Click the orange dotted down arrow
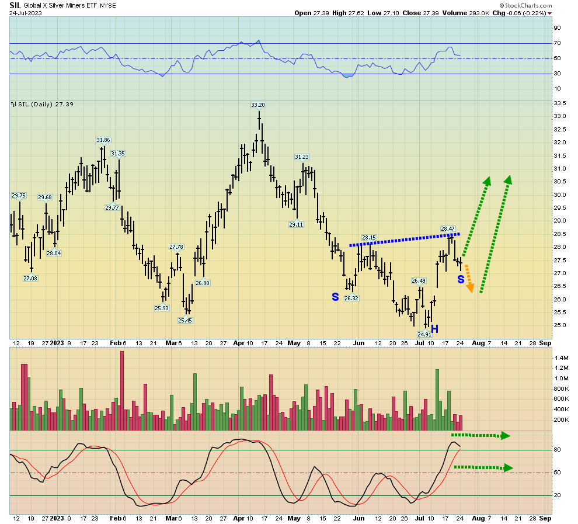578x524 pixels. (x=469, y=279)
